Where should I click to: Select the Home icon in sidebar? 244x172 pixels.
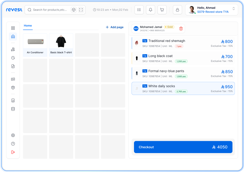pyautogui.click(x=13, y=37)
